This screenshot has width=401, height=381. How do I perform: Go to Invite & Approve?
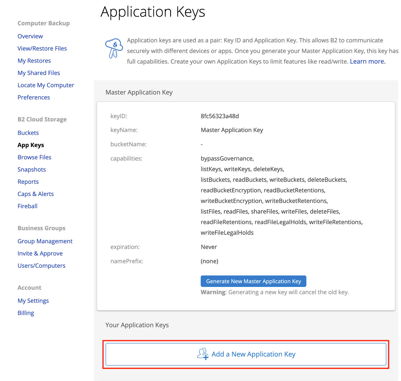pos(40,254)
